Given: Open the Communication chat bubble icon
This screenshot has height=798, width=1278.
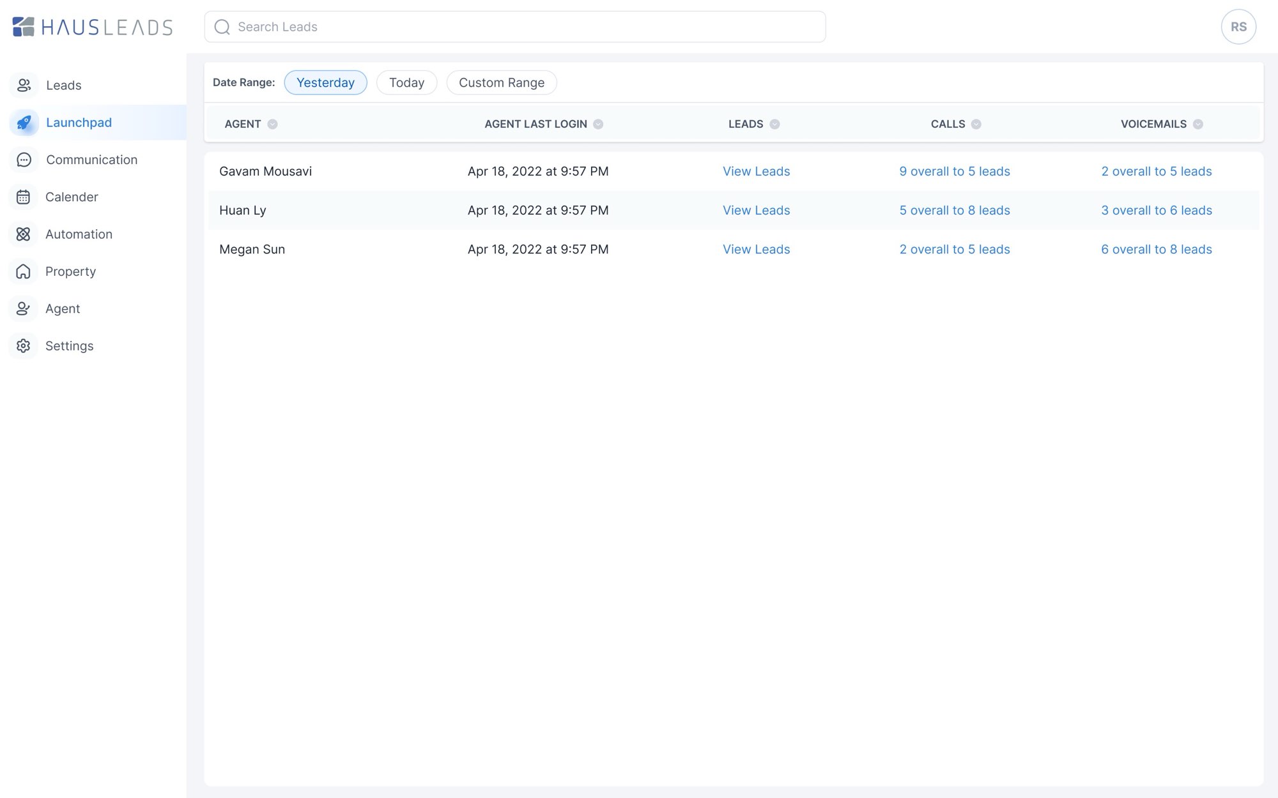Looking at the screenshot, I should 24,160.
